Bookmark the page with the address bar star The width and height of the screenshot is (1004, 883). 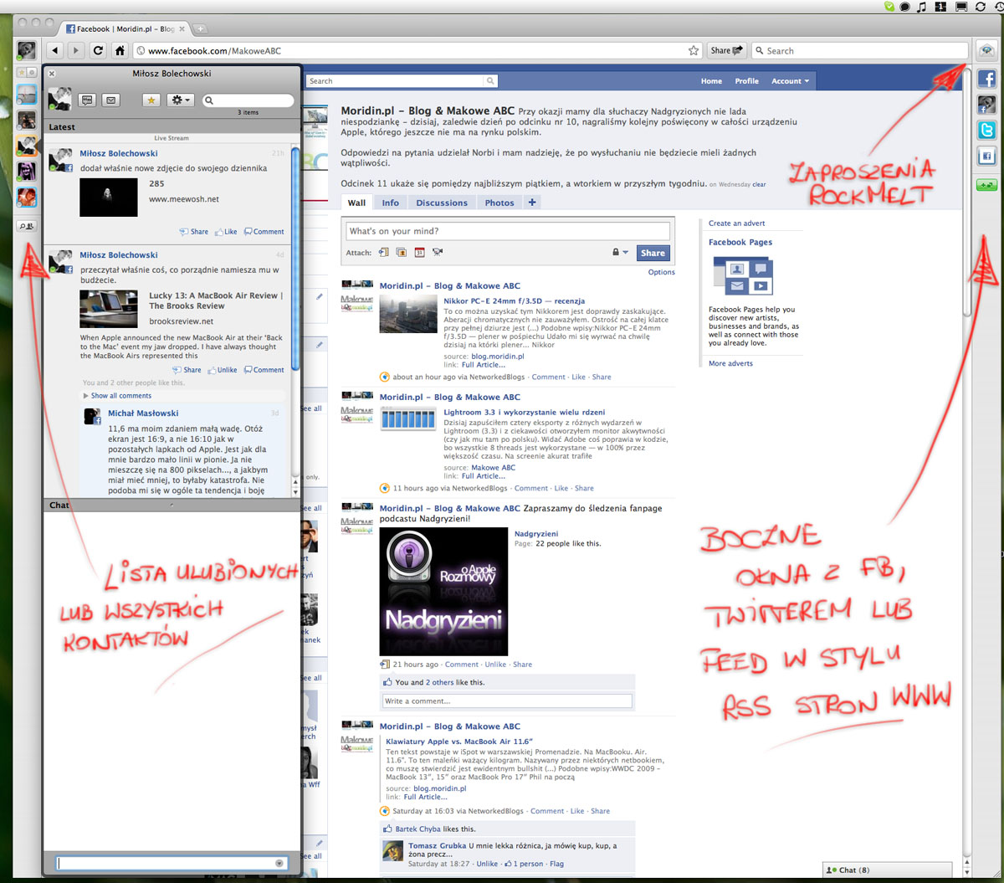tap(694, 51)
